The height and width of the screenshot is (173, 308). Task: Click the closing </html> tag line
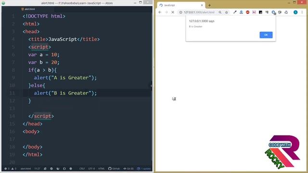pos(32,155)
